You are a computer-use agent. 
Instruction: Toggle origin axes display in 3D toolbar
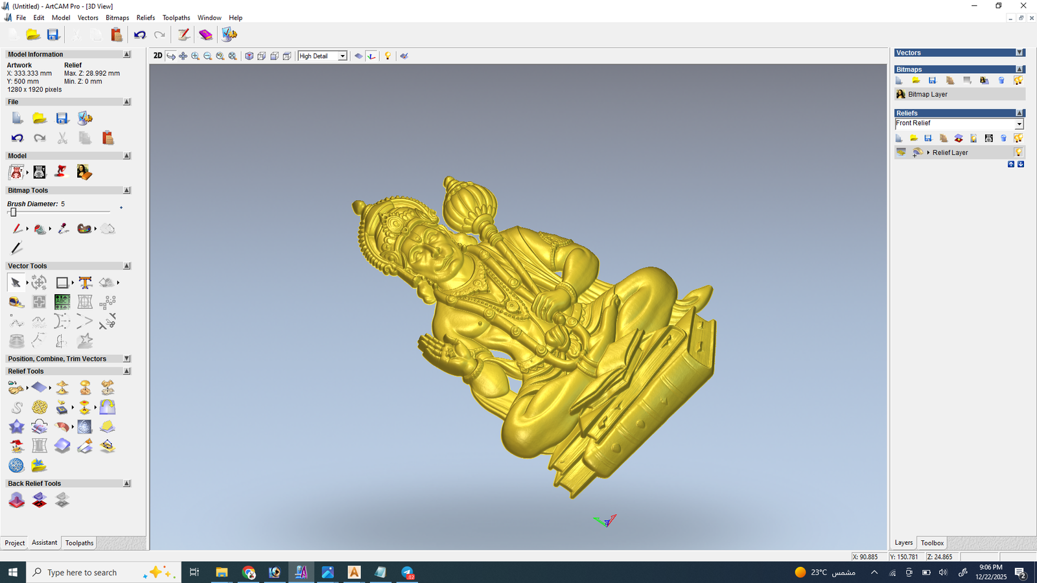pos(371,56)
